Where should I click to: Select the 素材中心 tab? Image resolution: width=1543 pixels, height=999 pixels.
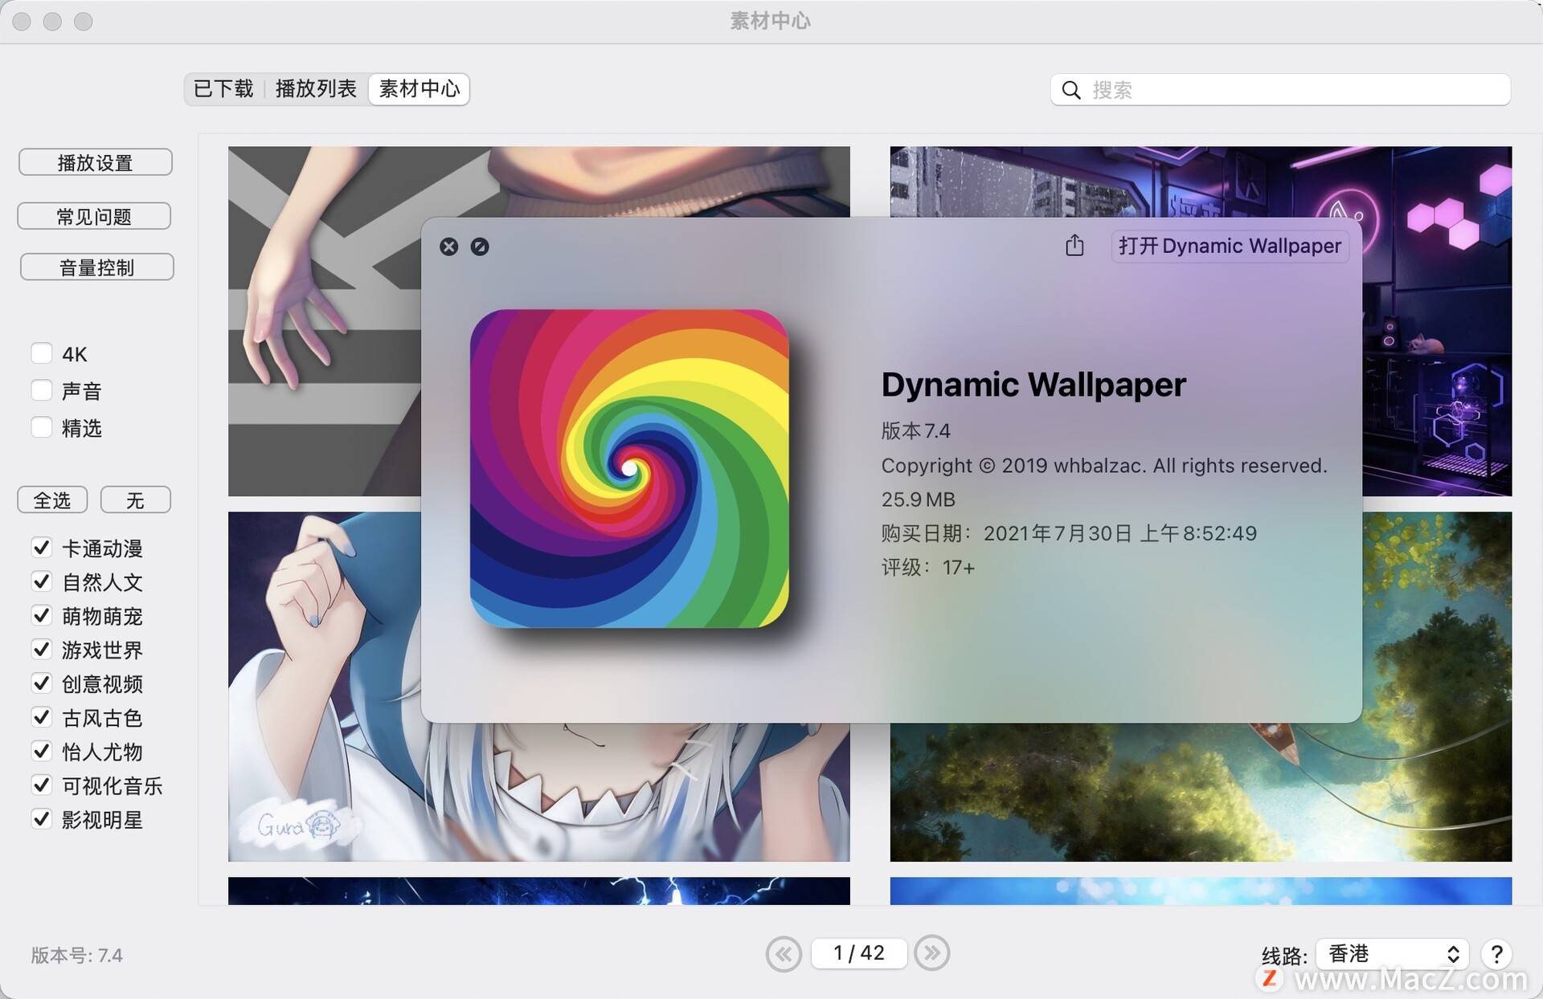(419, 89)
